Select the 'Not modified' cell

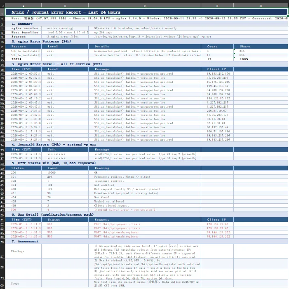[x=145, y=185]
